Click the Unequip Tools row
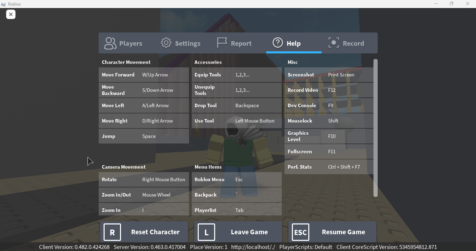 (237, 90)
